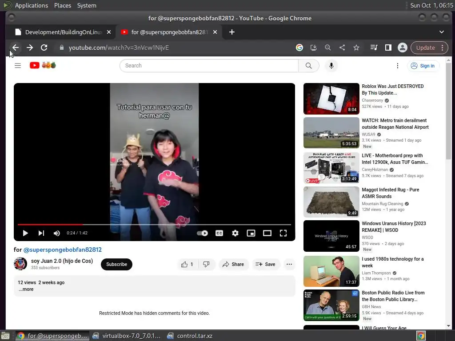Click the Sign in button
This screenshot has height=341, width=455.
(423, 66)
